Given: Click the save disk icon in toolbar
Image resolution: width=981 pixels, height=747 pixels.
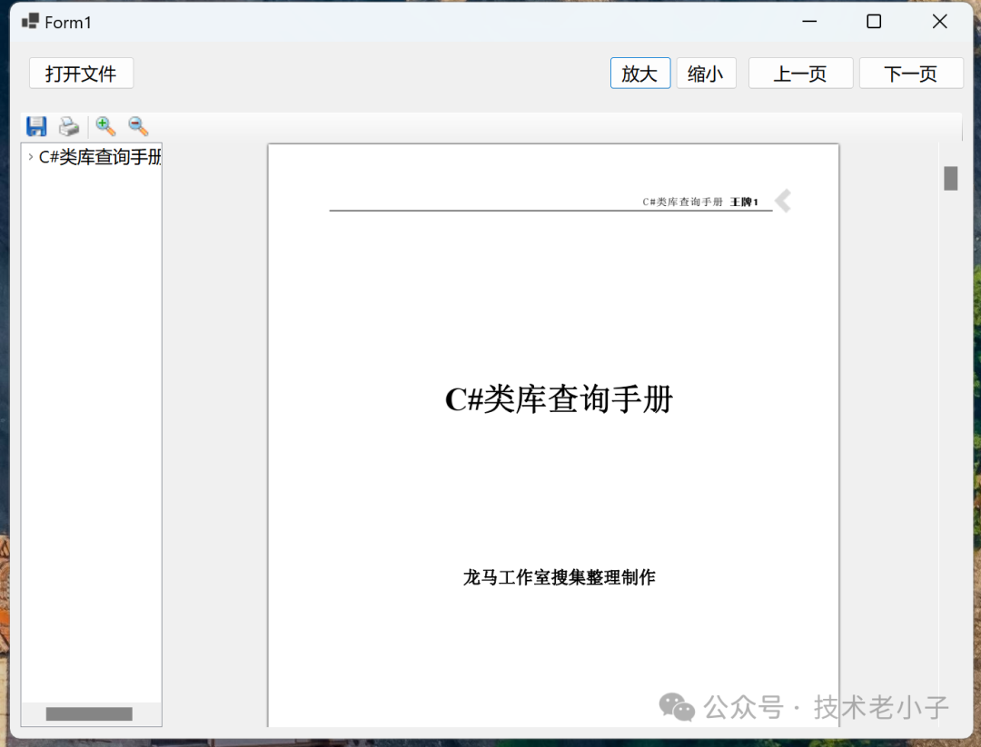Looking at the screenshot, I should (x=36, y=126).
